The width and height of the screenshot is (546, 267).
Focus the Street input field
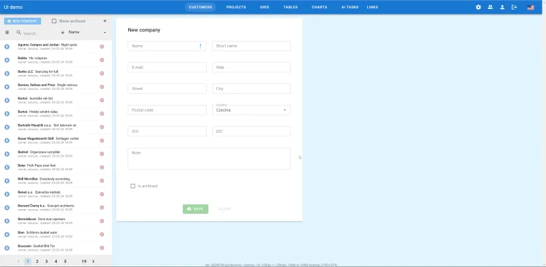pos(167,89)
